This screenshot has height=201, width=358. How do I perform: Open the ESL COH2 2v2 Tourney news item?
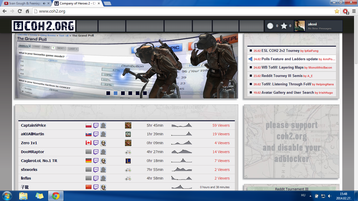280,51
